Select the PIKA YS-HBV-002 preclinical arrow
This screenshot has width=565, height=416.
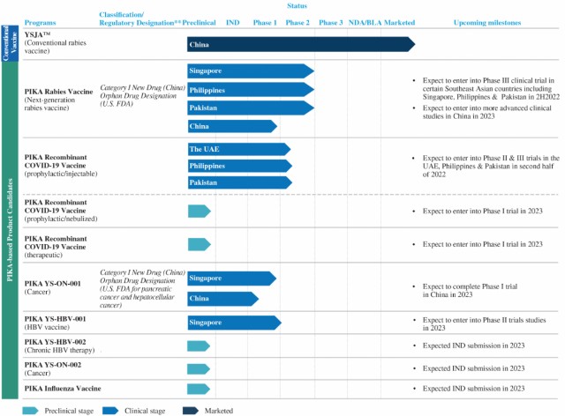199,346
